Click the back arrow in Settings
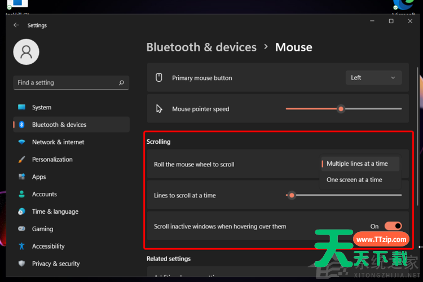The height and width of the screenshot is (282, 423). click(16, 25)
